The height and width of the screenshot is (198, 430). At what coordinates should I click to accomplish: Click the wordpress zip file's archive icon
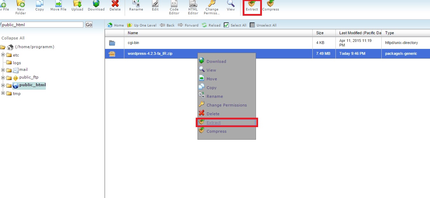[112, 54]
